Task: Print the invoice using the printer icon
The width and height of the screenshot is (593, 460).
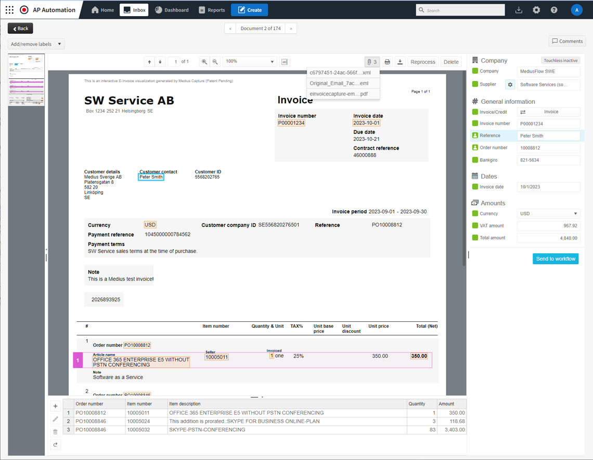Action: coord(387,62)
